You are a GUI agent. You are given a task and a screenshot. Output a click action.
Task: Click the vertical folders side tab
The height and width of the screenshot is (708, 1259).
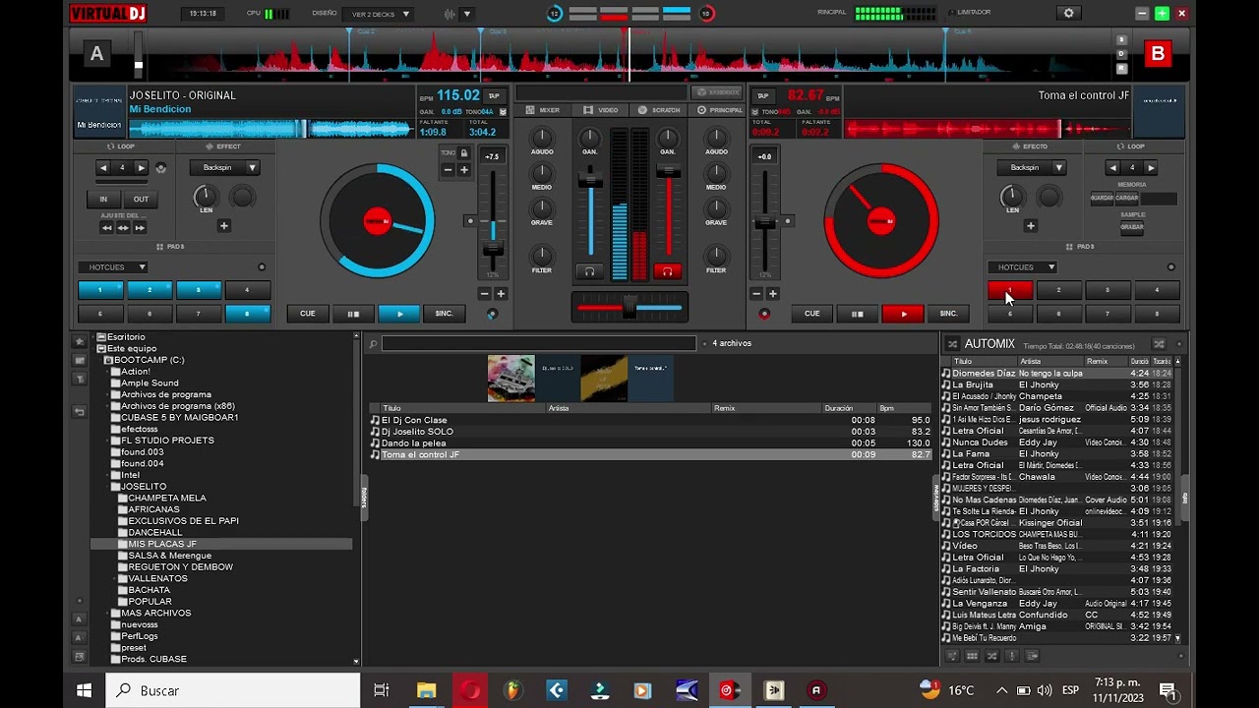tap(365, 498)
